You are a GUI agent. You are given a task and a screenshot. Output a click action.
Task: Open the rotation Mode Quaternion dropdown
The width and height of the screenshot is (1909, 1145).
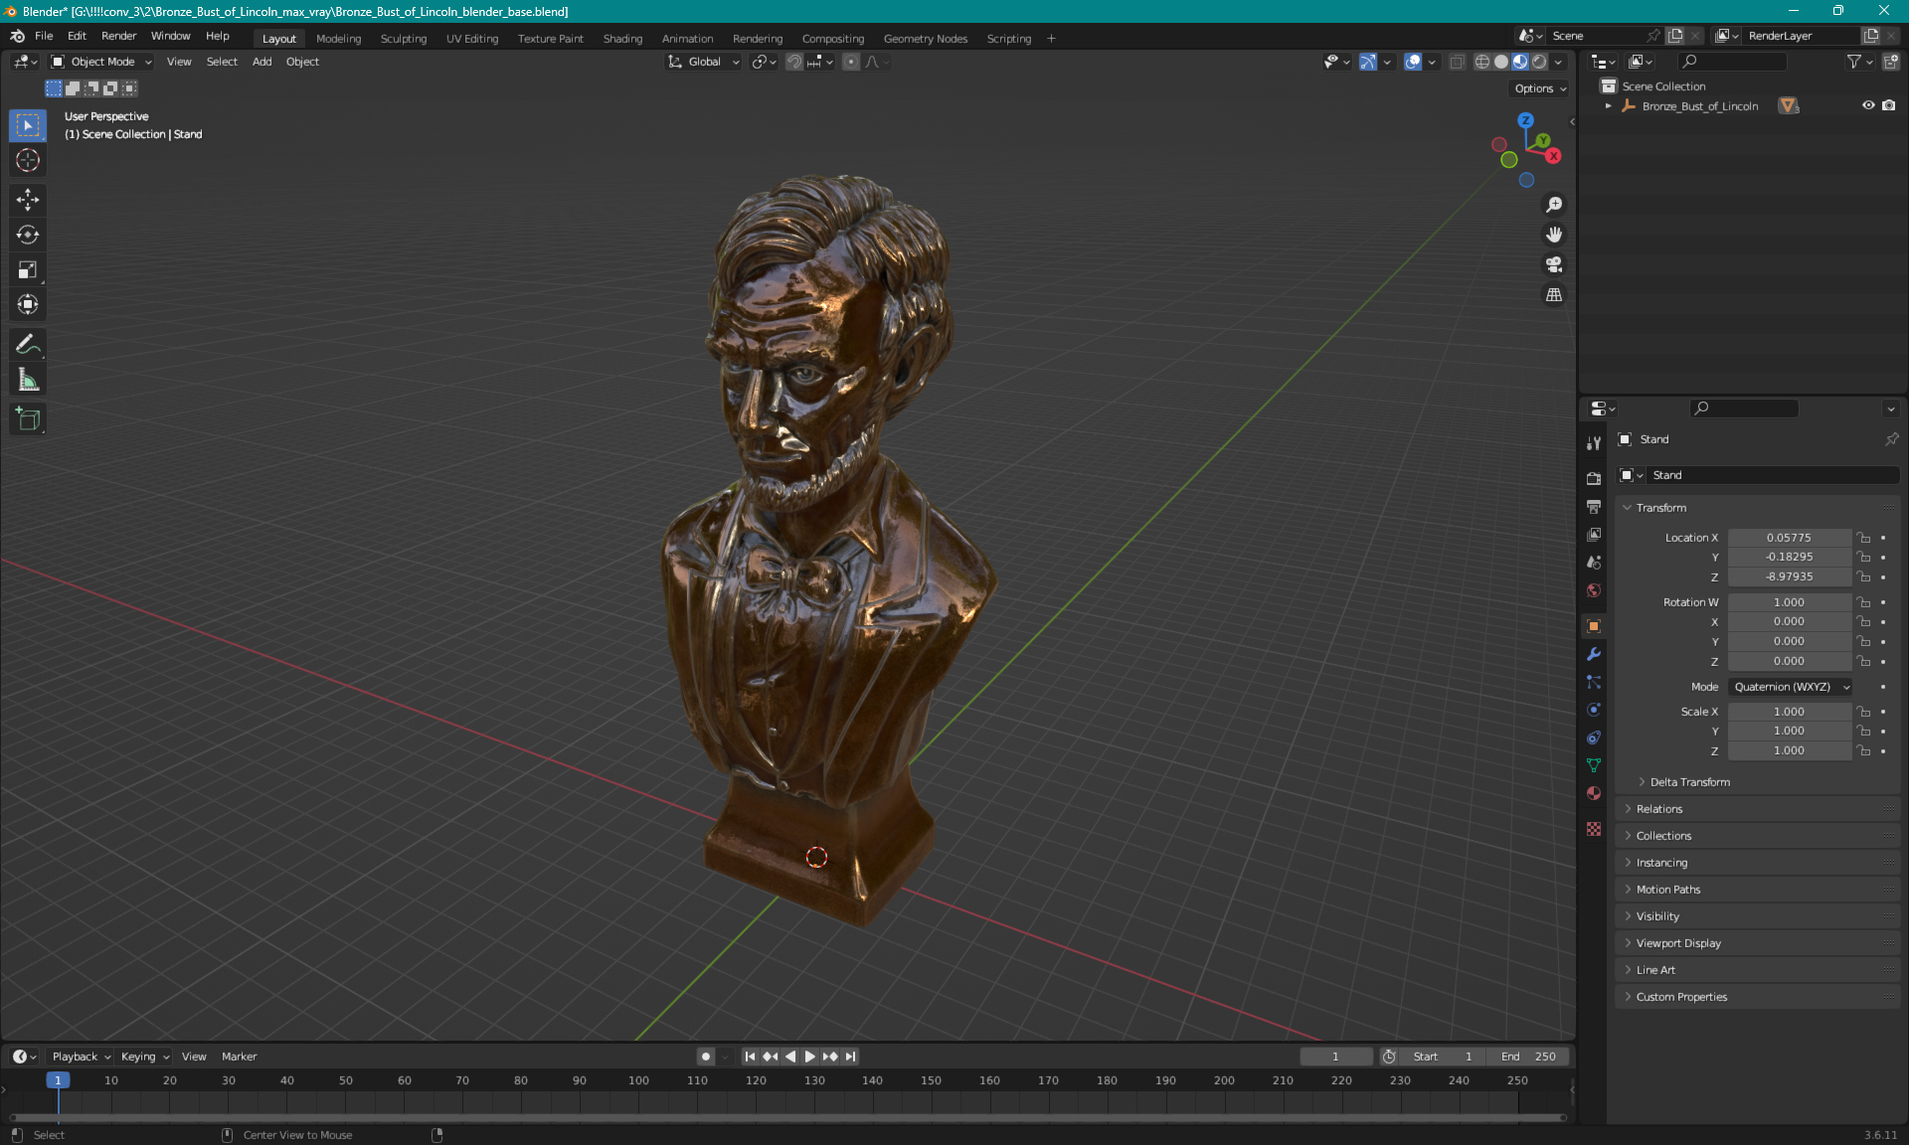click(x=1790, y=687)
